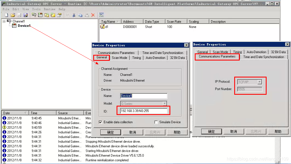Click the info icon of 9:44:32 log row
Screen dimensions: 291x164
click(x=4, y=160)
